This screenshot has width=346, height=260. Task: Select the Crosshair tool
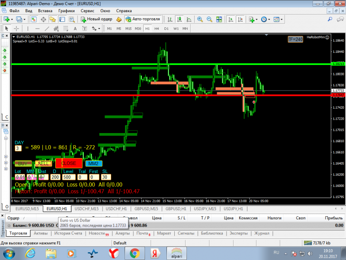click(x=16, y=29)
